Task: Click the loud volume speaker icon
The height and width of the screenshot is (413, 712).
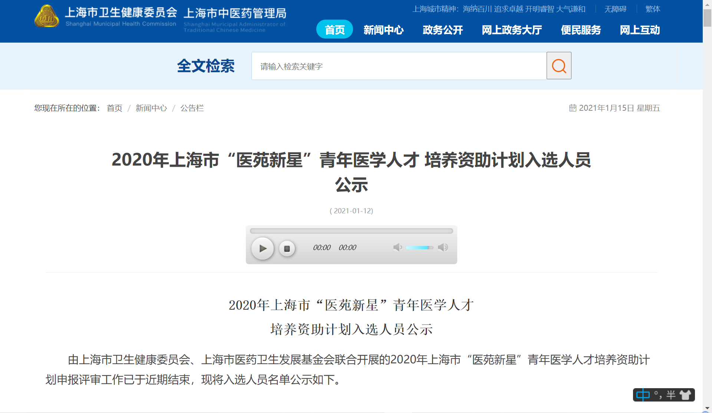Action: pyautogui.click(x=443, y=247)
